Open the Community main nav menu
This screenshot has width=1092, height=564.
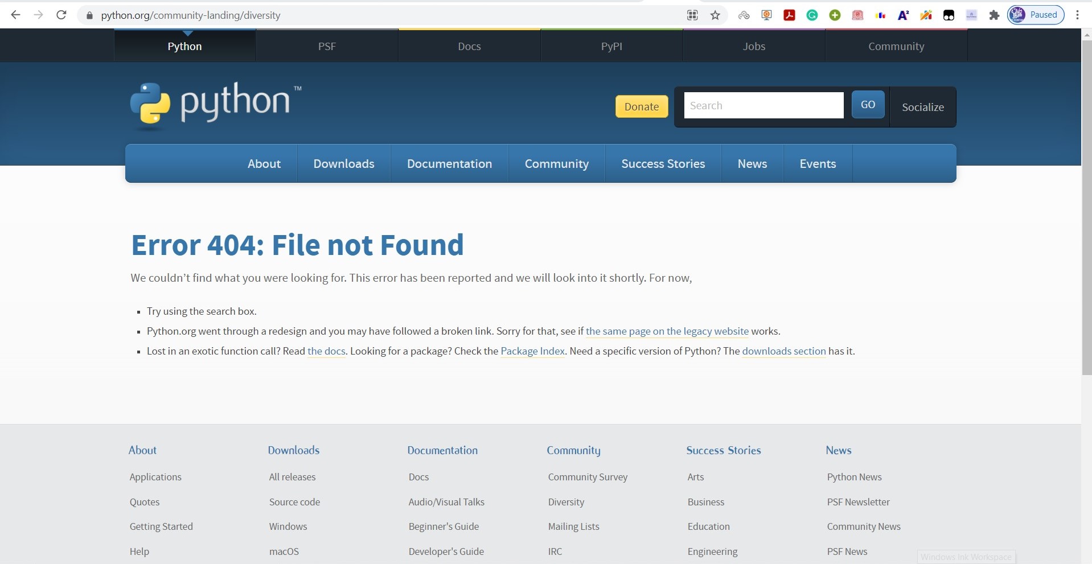557,164
